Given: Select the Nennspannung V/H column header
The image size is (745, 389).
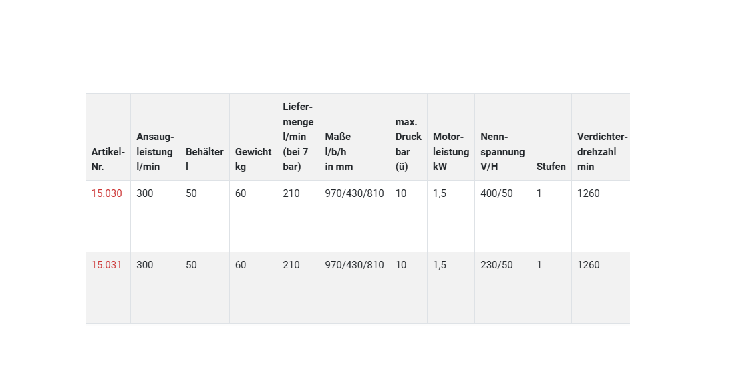Looking at the screenshot, I should click(502, 151).
